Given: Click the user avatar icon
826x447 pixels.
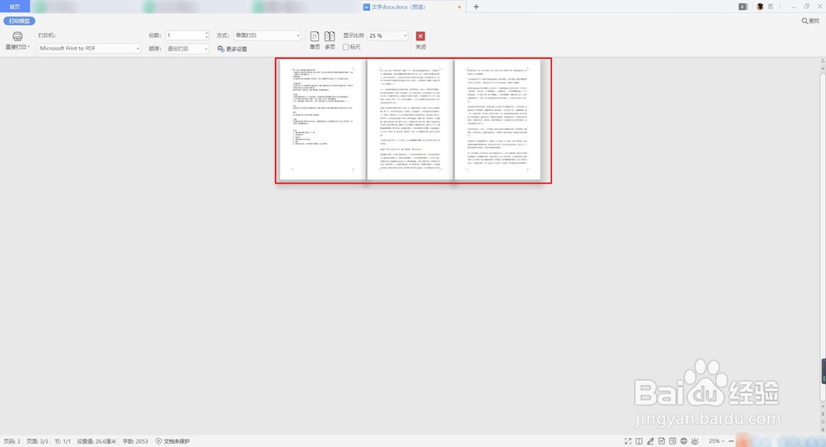Looking at the screenshot, I should tap(760, 7).
